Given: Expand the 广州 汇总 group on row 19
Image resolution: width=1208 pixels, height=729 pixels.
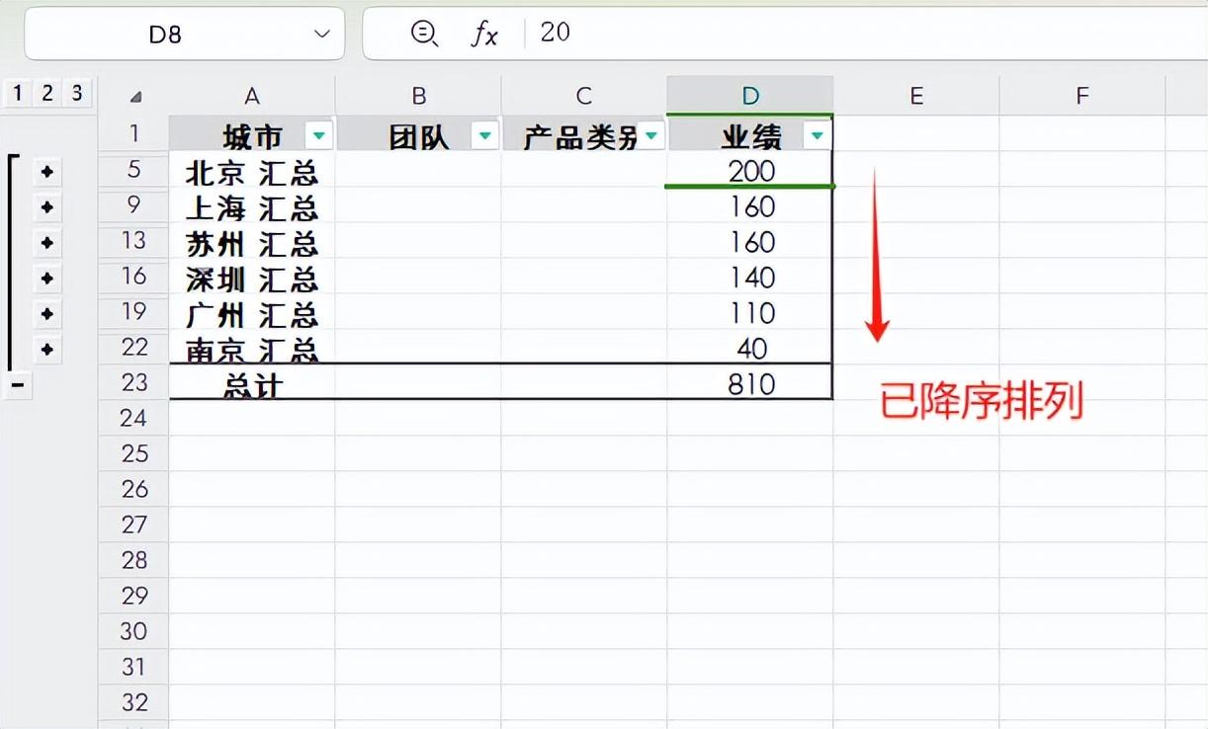Looking at the screenshot, I should coord(46,314).
